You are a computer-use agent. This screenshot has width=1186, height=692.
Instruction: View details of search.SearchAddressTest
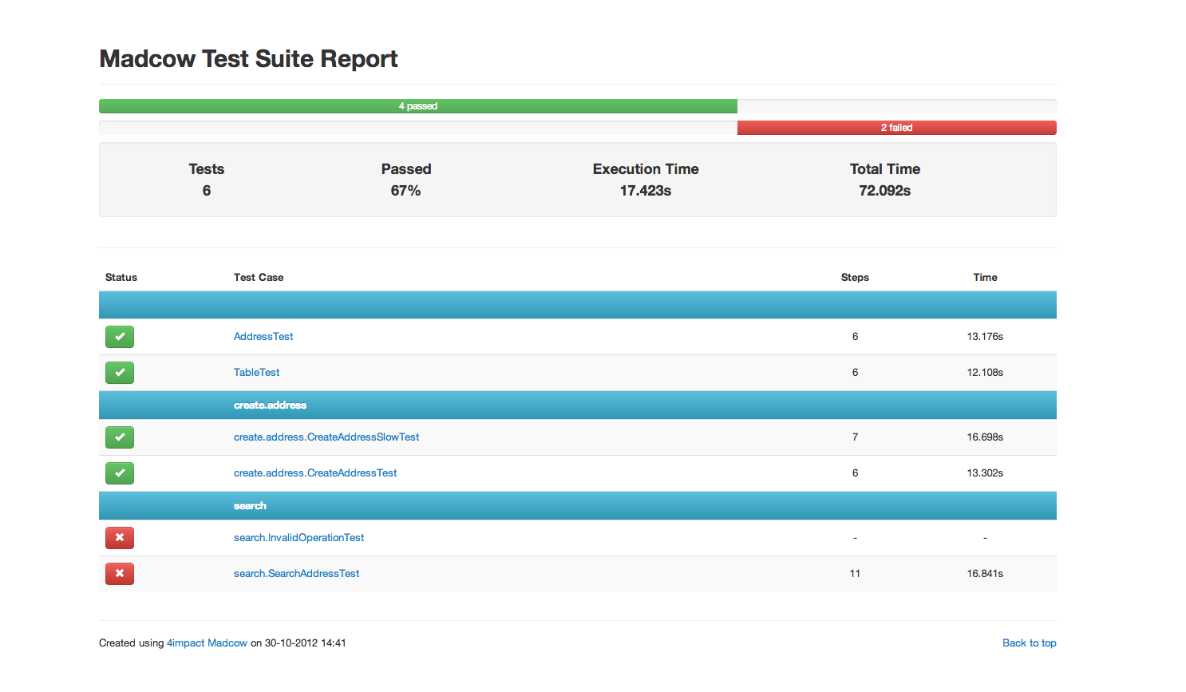tap(296, 573)
